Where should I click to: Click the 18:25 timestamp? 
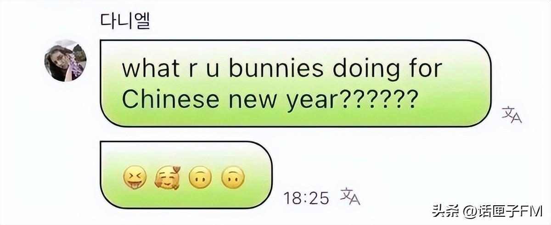306,198
